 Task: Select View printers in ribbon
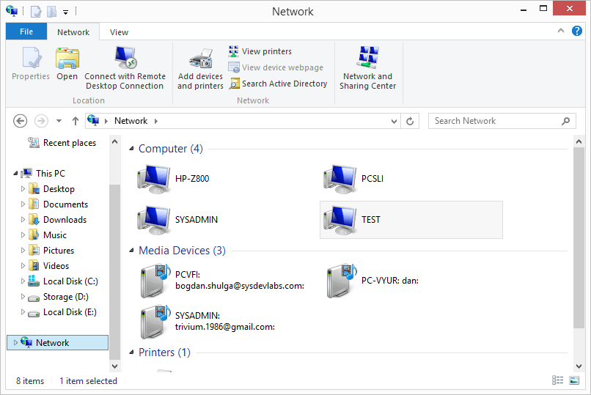266,51
